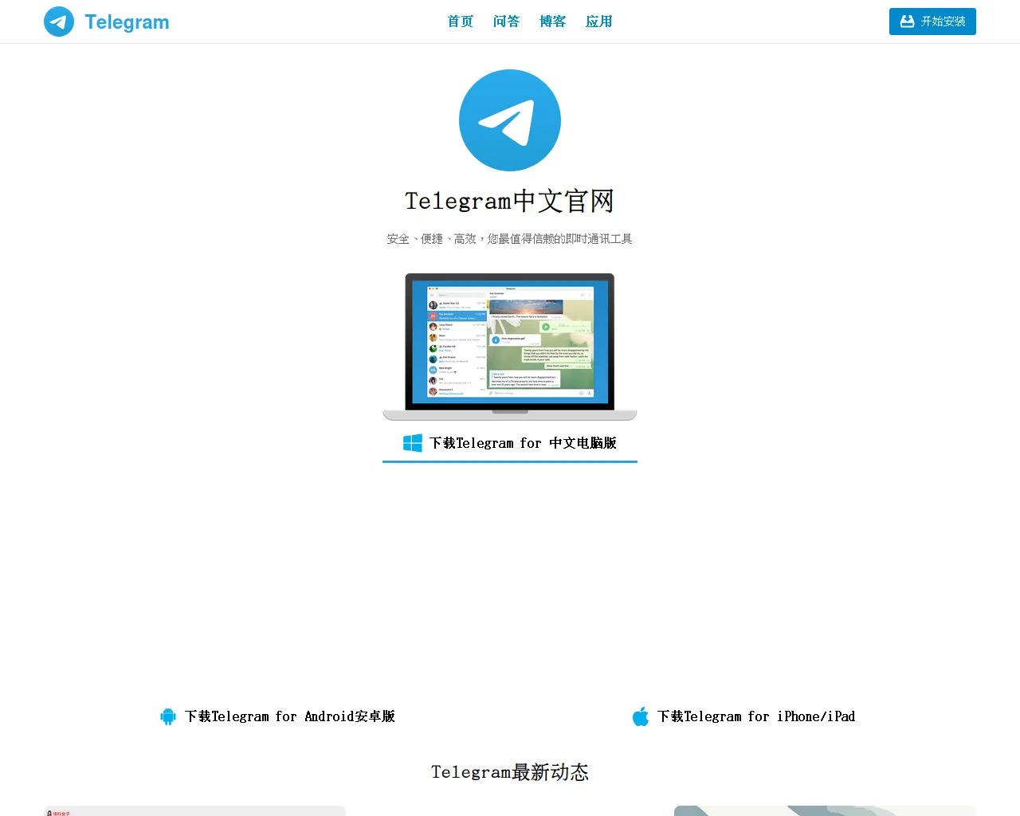The width and height of the screenshot is (1020, 816).
Task: Go to the 博客 nav item
Action: pyautogui.click(x=553, y=22)
